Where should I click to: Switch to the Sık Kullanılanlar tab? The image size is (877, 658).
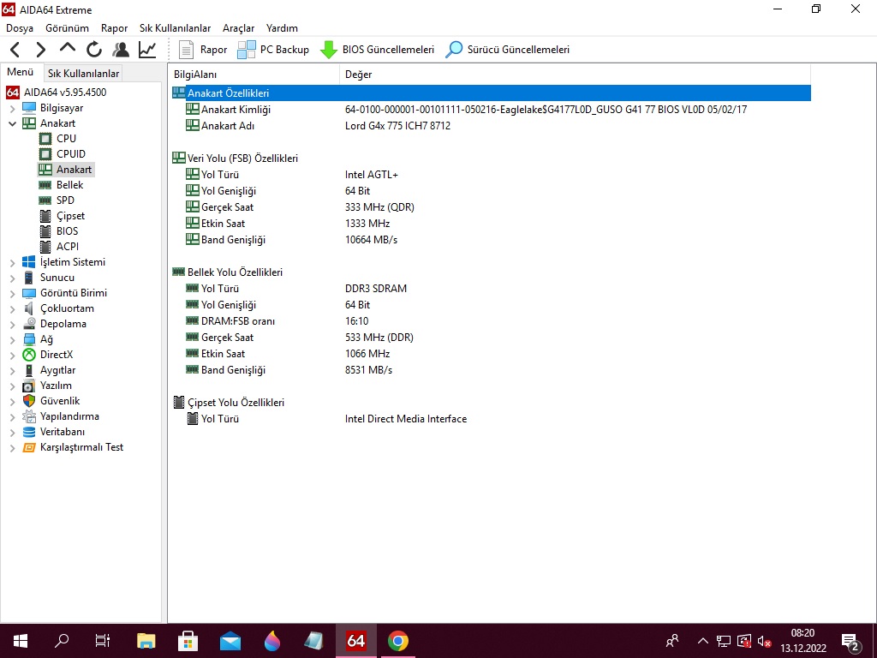83,74
